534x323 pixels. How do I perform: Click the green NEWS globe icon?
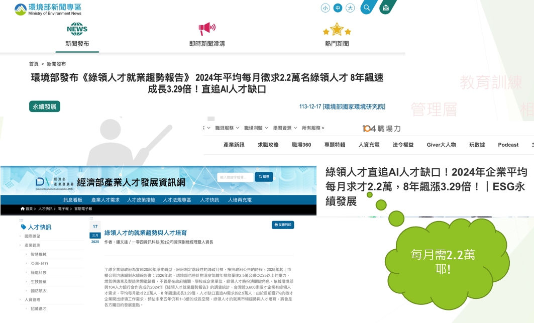point(77,29)
